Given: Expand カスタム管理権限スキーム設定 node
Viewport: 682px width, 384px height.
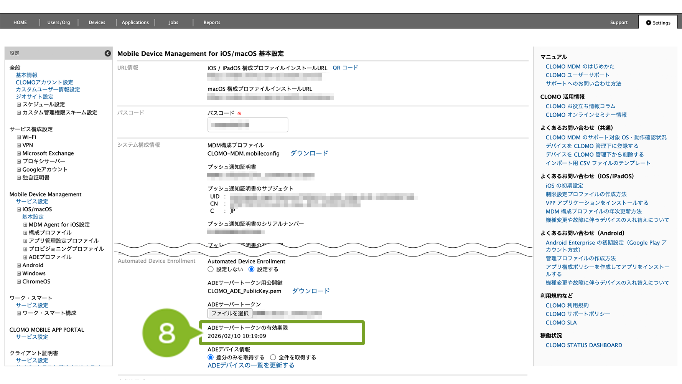Looking at the screenshot, I should pos(19,113).
